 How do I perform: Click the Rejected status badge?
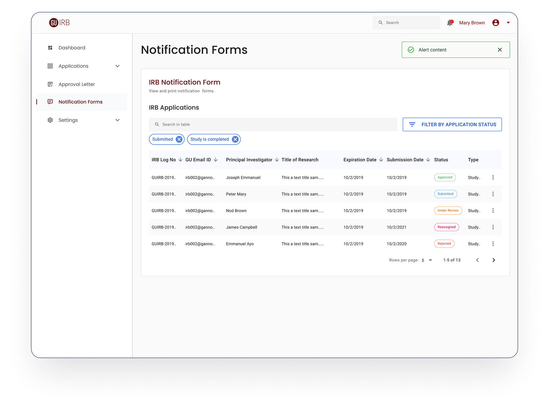pyautogui.click(x=444, y=244)
